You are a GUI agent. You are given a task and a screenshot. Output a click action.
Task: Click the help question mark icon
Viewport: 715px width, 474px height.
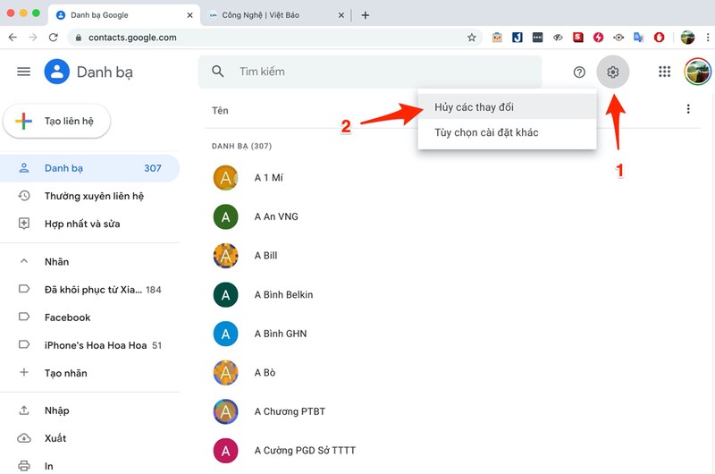(579, 72)
